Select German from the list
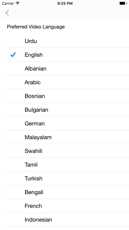Viewport: 129px width, 230px height. pyautogui.click(x=68, y=124)
